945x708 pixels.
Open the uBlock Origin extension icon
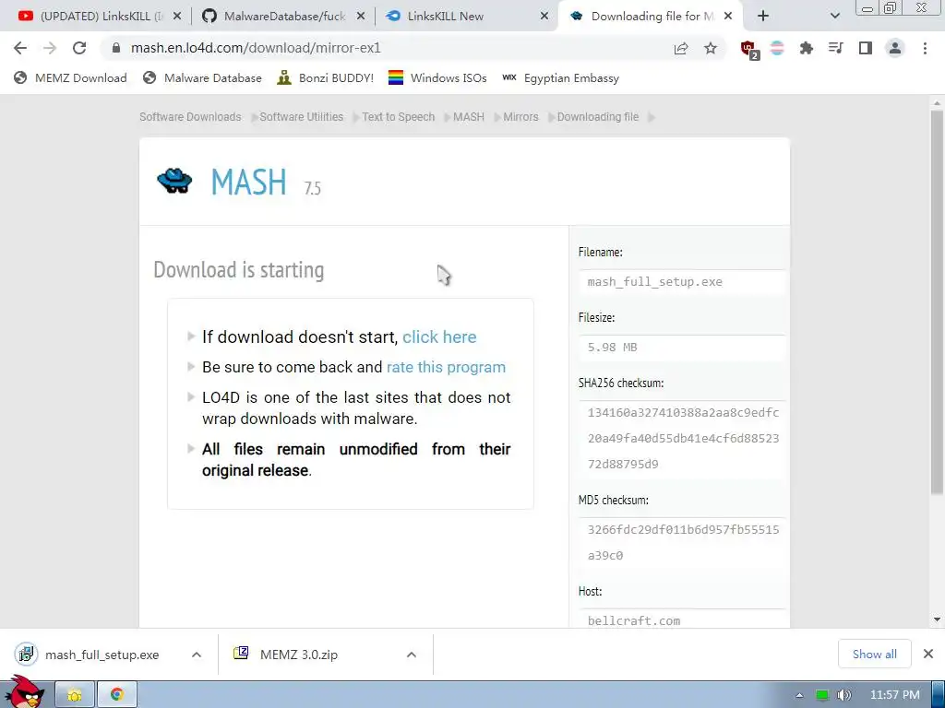click(749, 50)
